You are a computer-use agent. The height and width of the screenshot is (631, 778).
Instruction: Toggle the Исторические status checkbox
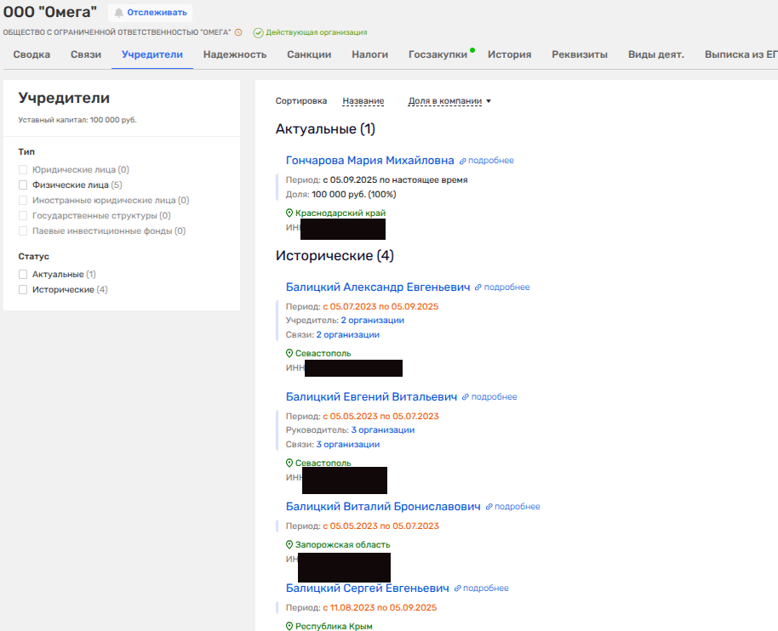(x=24, y=290)
